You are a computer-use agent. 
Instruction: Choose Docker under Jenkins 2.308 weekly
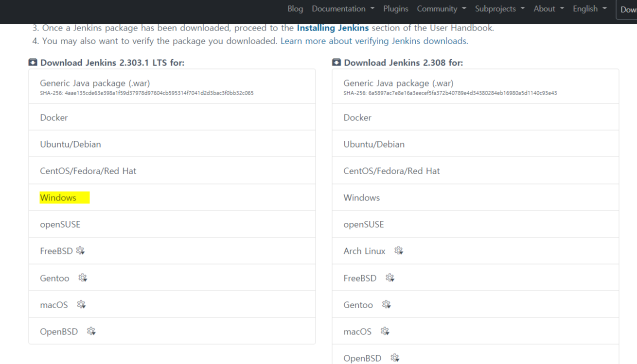[x=476, y=117]
